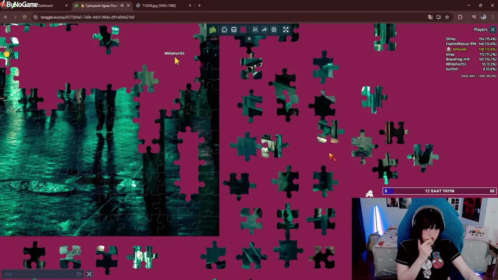Close the Players panel with the X
The image size is (498, 280).
(493, 30)
